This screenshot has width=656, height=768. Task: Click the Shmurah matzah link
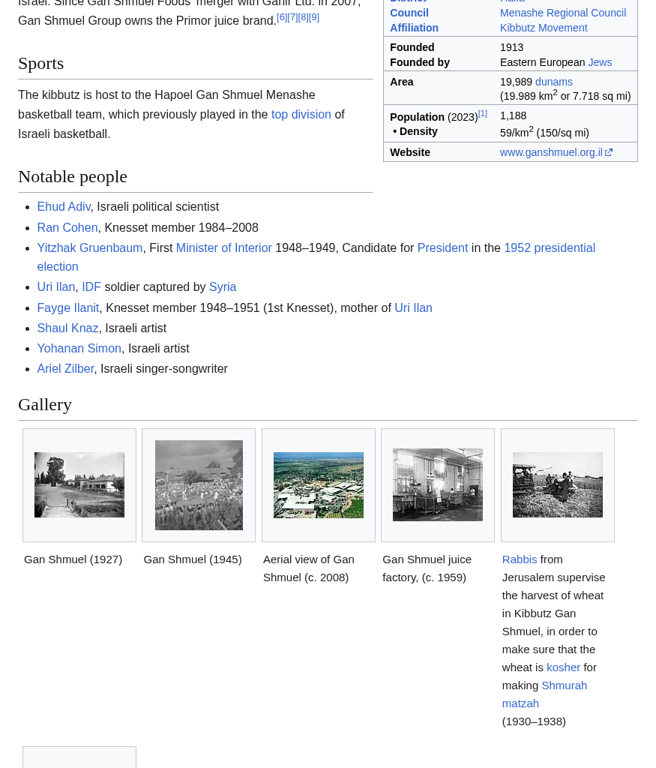(x=564, y=685)
